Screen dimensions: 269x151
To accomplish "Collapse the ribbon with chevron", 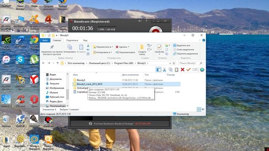I will point(200,40).
